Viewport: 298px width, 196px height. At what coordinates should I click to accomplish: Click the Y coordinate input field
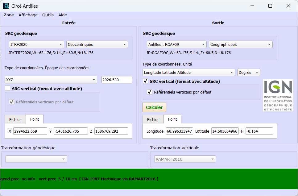point(71,131)
